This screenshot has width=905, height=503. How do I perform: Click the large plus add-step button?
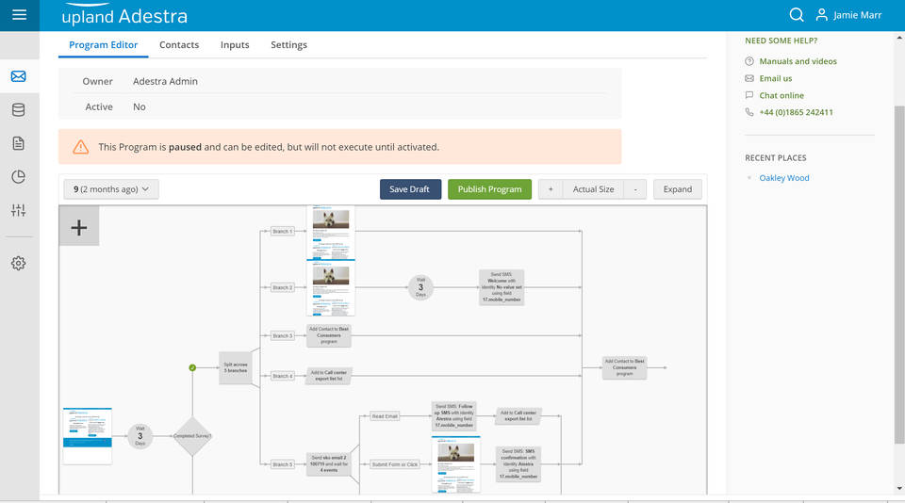pyautogui.click(x=79, y=227)
